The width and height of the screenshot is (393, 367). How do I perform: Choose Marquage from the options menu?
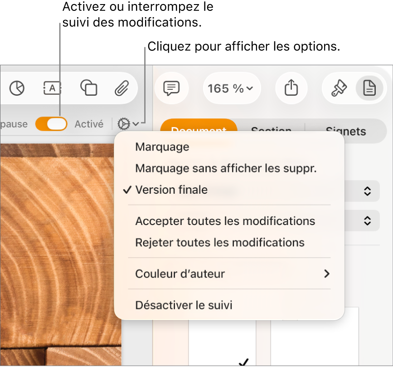[x=229, y=147]
